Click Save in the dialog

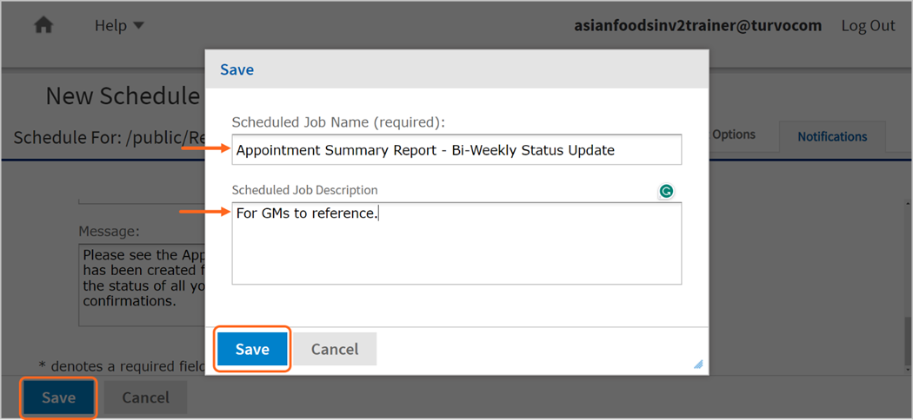(252, 349)
